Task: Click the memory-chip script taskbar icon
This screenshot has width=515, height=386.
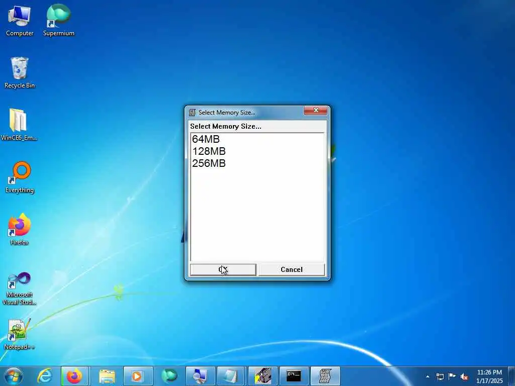Action: tap(325, 376)
